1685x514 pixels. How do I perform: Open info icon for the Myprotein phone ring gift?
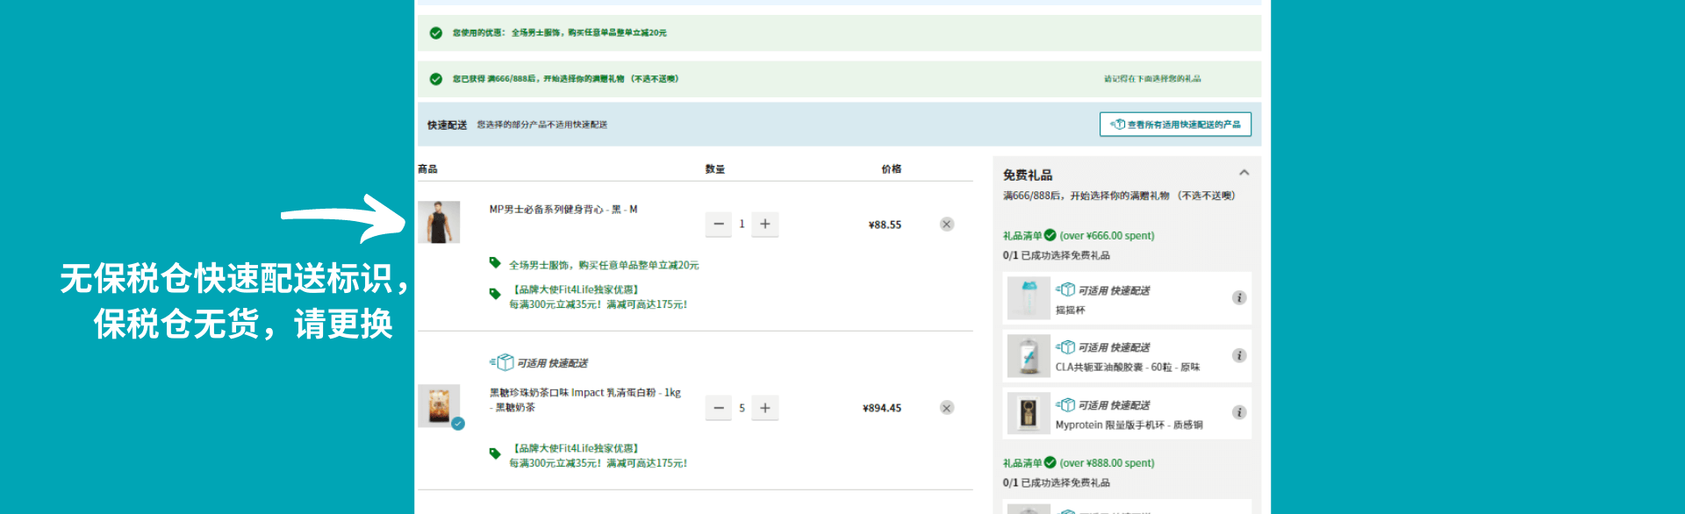pos(1238,412)
